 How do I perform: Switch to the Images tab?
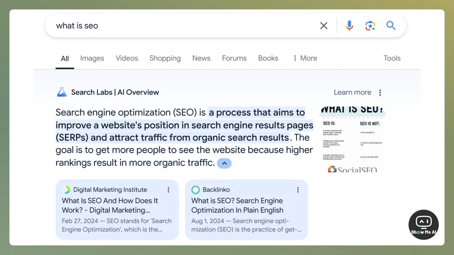tap(92, 58)
